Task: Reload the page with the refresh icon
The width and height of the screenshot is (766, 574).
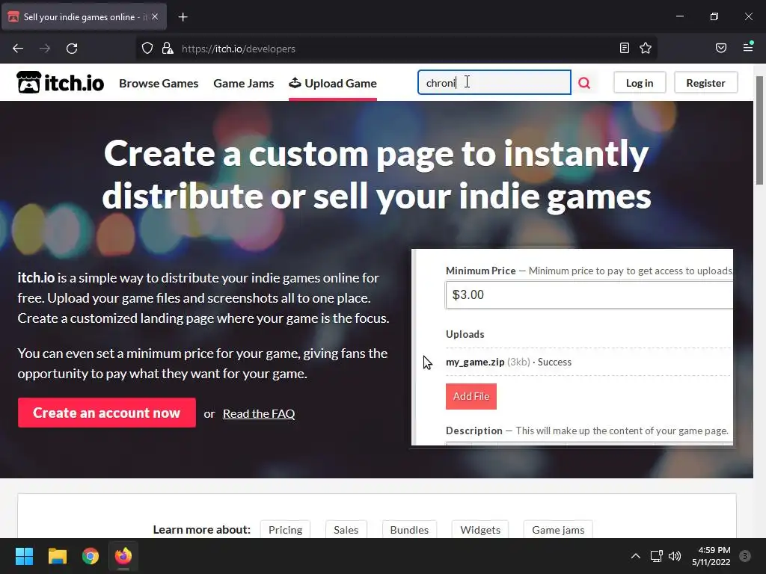Action: click(72, 49)
